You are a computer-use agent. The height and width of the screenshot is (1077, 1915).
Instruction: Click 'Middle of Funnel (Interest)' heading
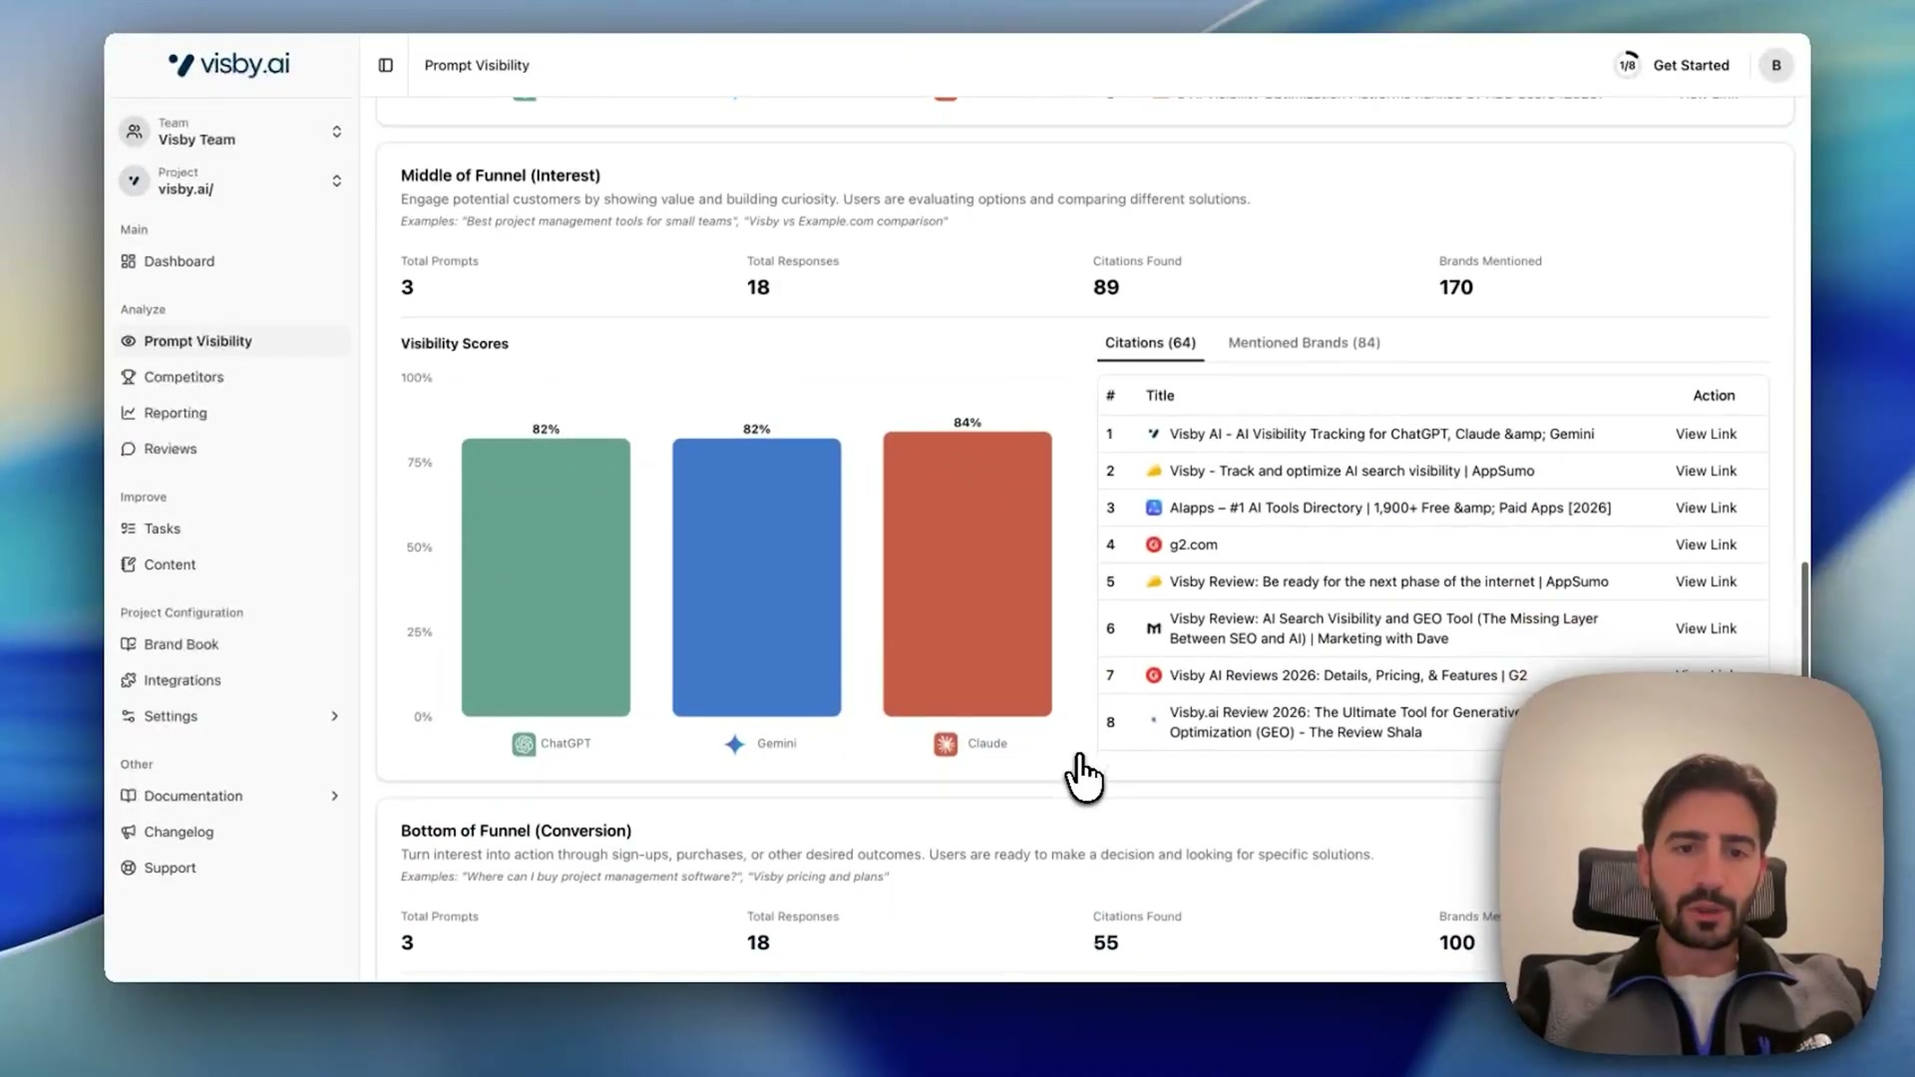tap(500, 176)
